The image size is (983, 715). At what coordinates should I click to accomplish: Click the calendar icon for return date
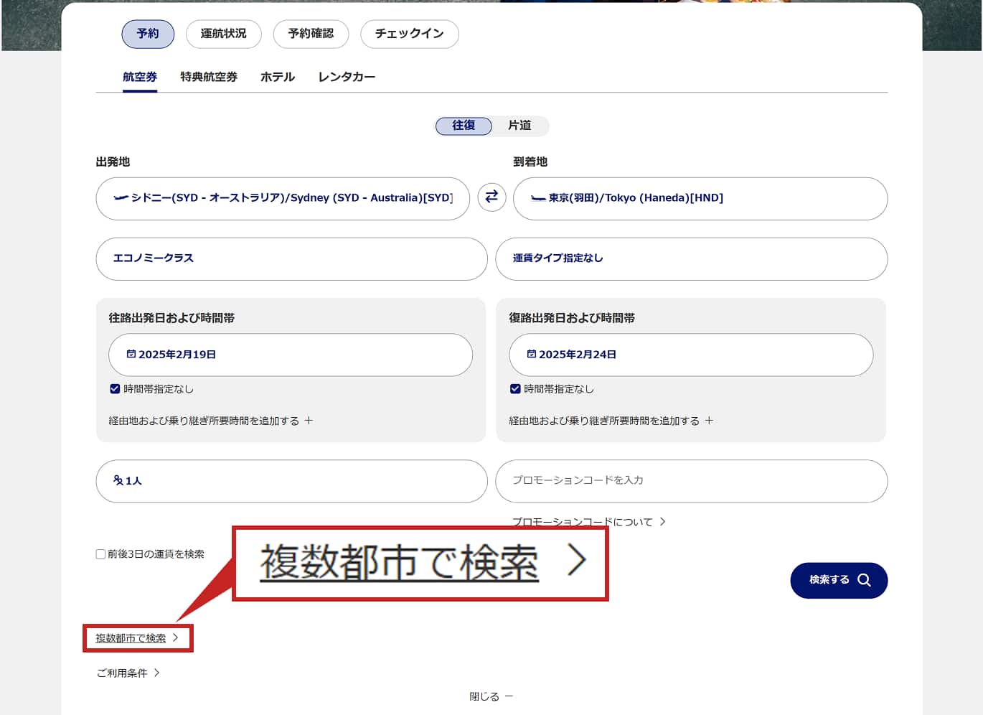(x=532, y=354)
